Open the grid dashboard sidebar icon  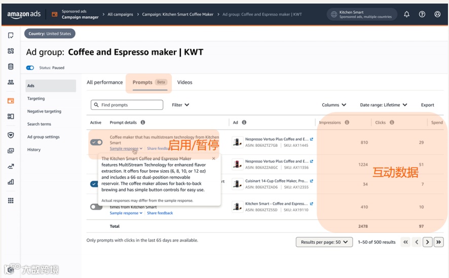[11, 51]
